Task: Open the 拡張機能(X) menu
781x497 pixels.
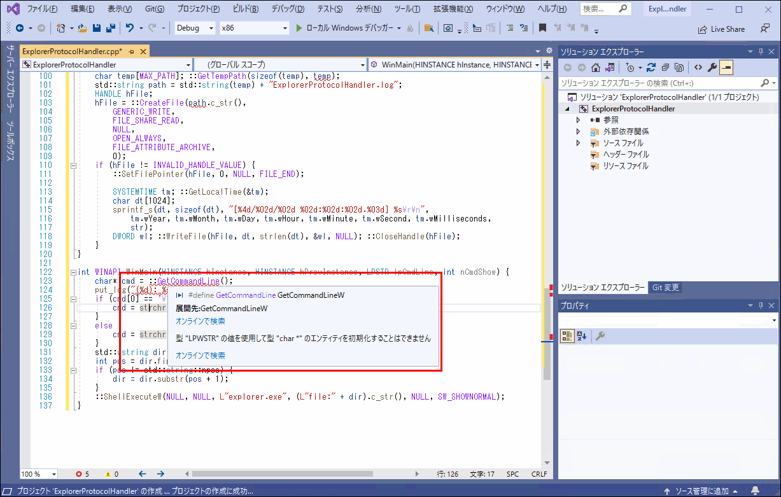Action: (453, 9)
